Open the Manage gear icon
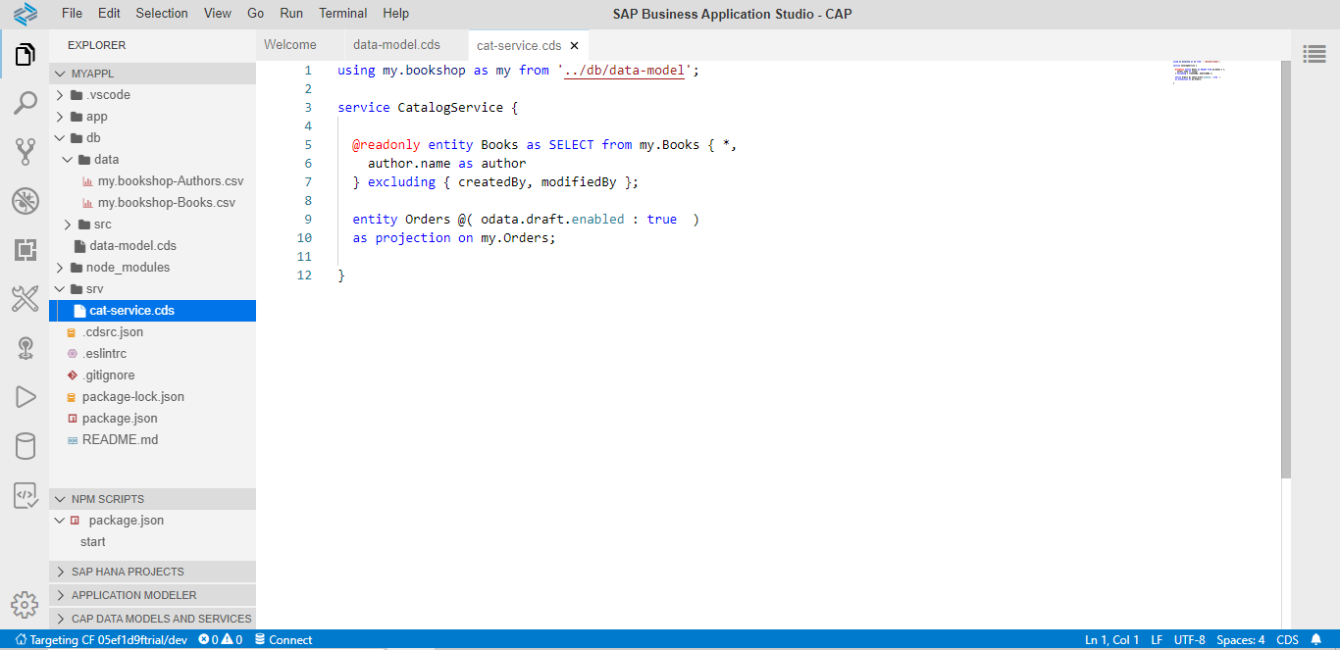 25,604
